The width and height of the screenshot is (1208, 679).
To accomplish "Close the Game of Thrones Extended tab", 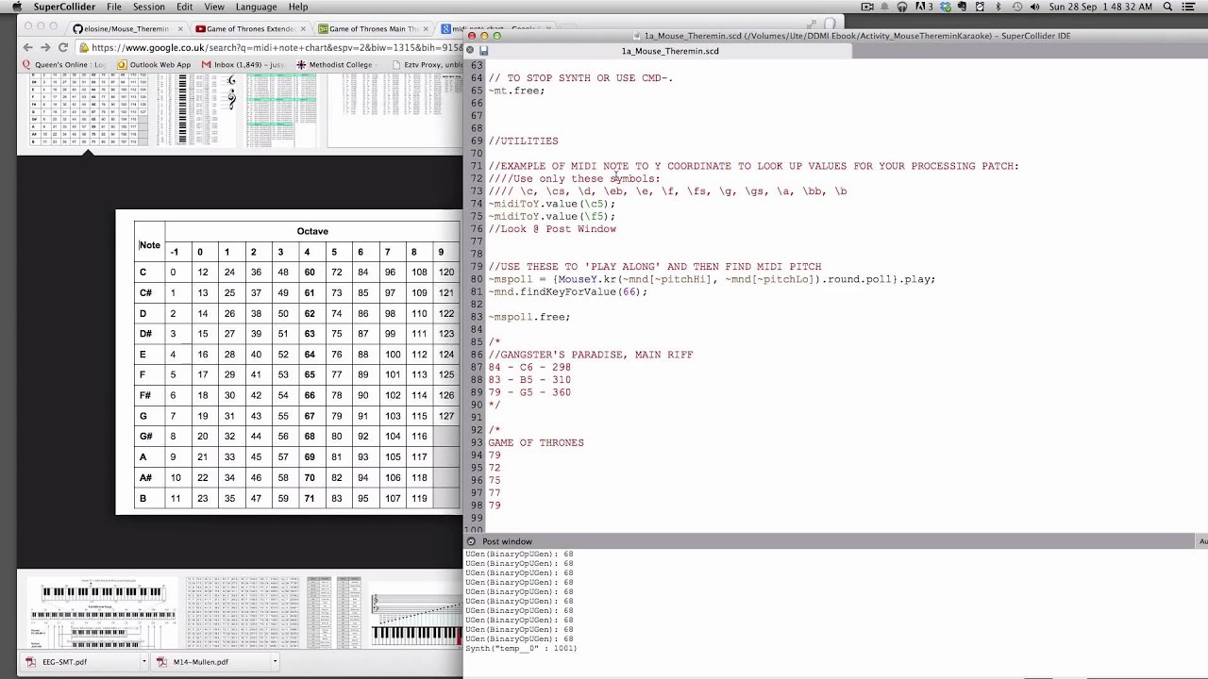I will [303, 29].
